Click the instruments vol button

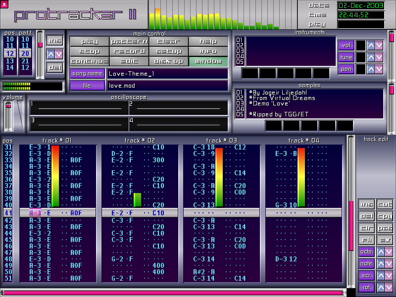click(346, 45)
